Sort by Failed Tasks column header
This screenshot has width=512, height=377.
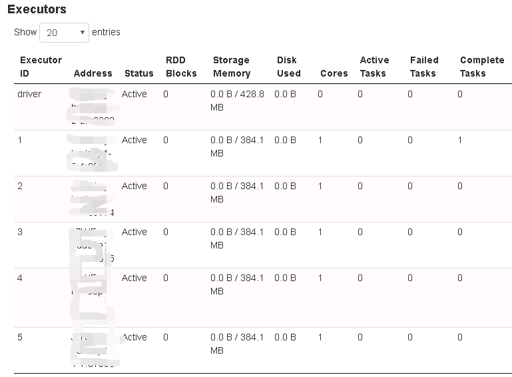point(424,67)
